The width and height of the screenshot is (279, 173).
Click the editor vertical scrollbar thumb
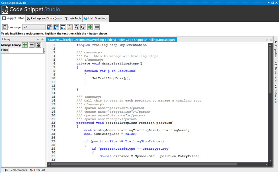click(x=270, y=70)
